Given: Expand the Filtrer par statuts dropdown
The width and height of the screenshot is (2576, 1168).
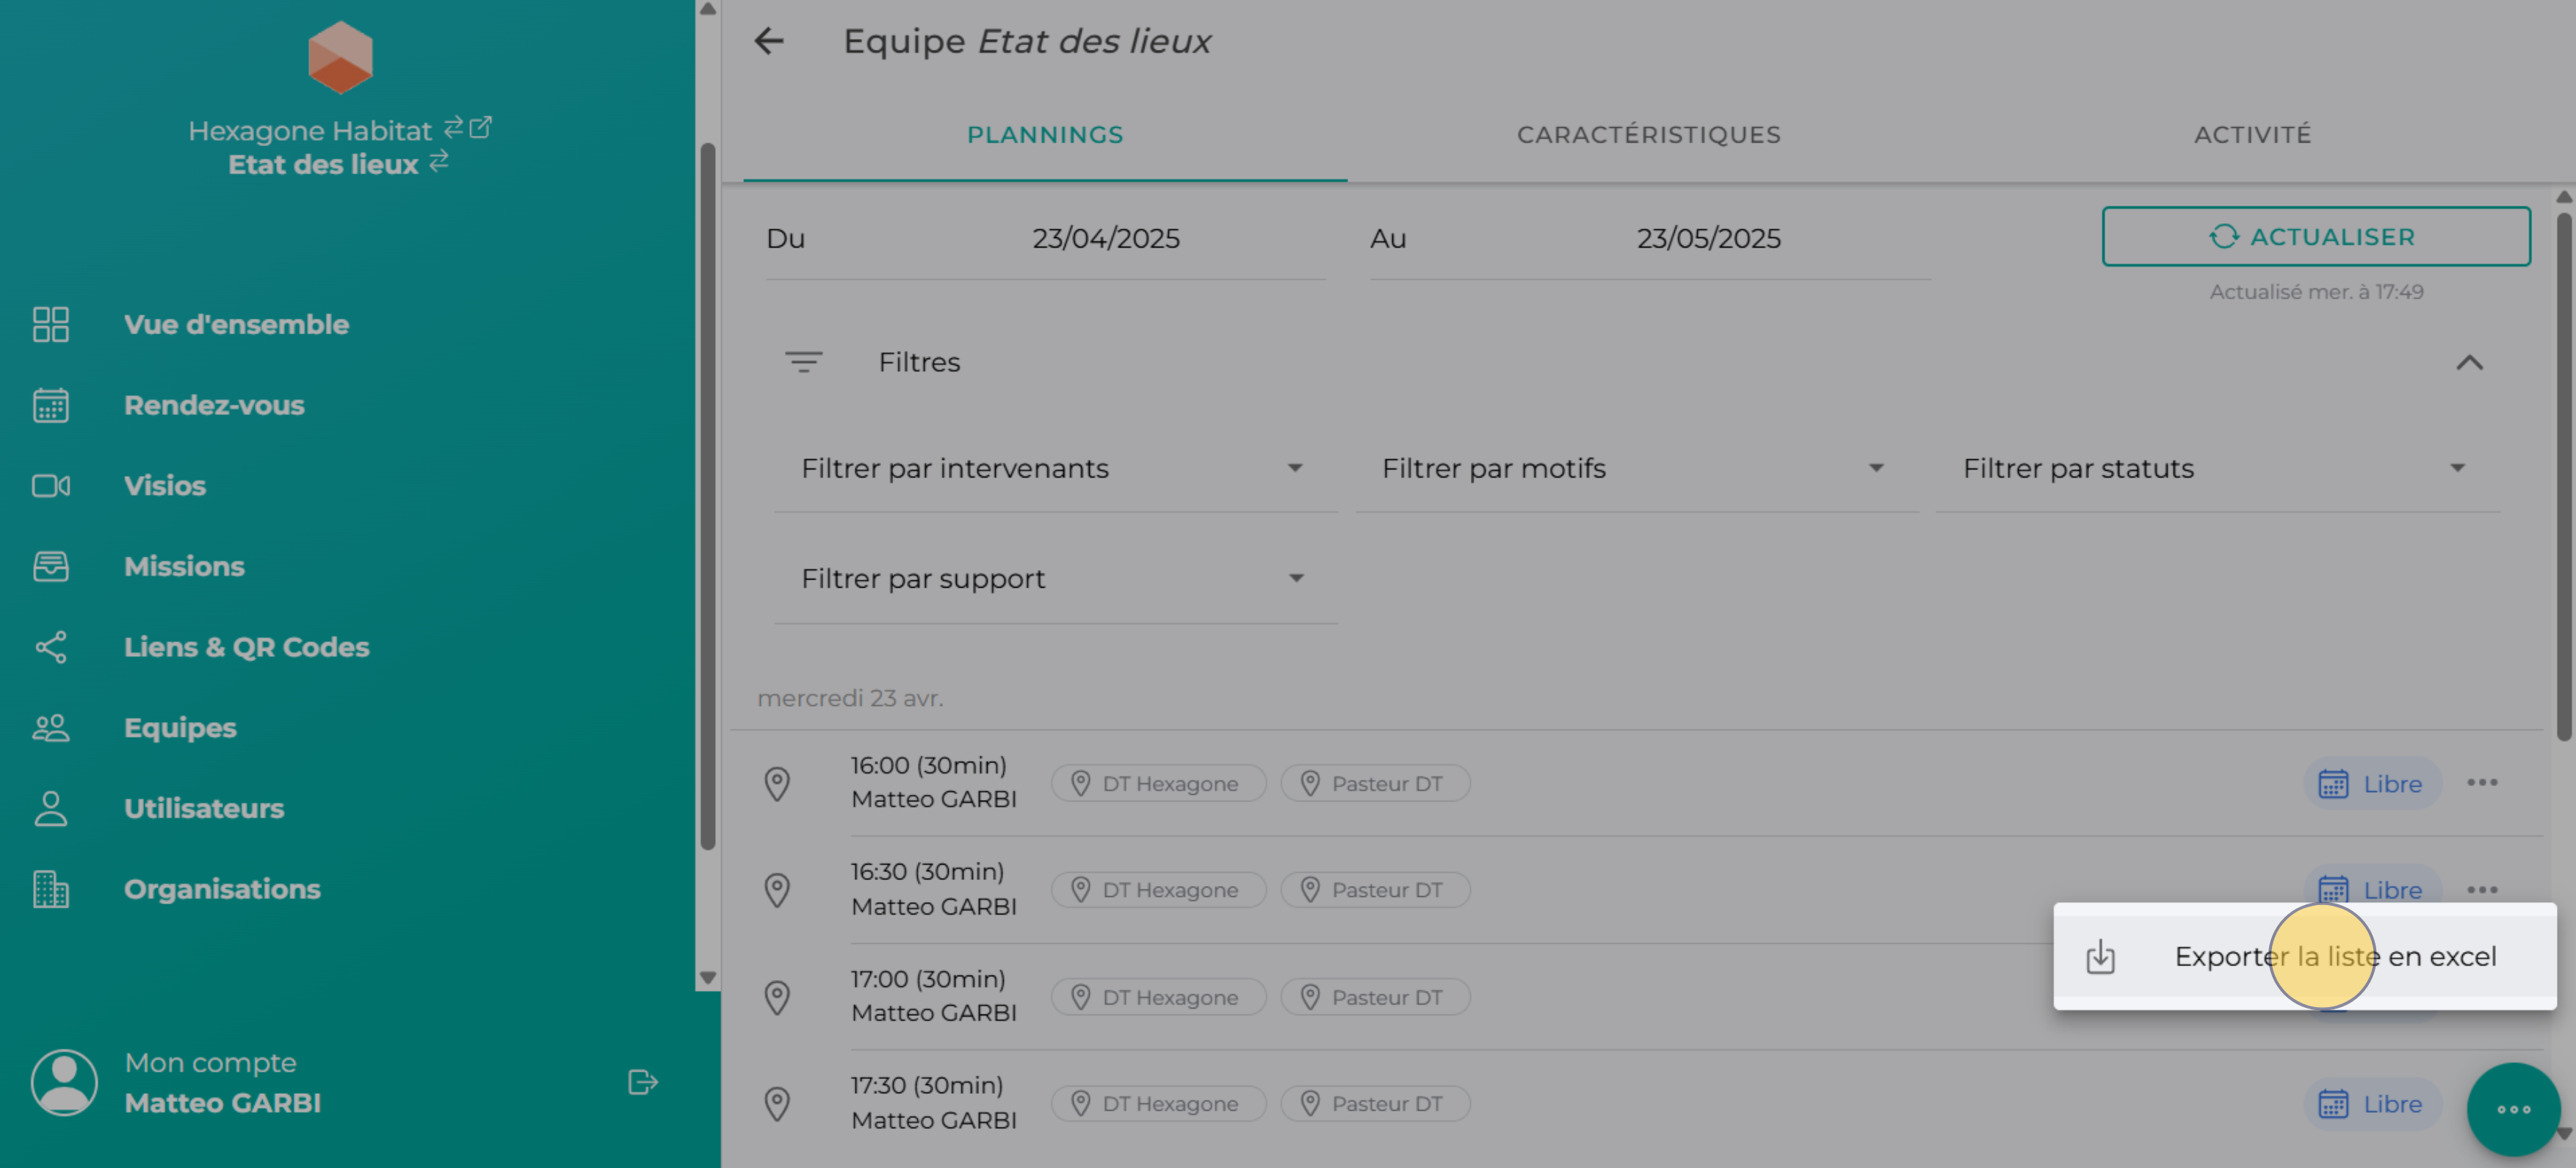Looking at the screenshot, I should coord(2216,469).
